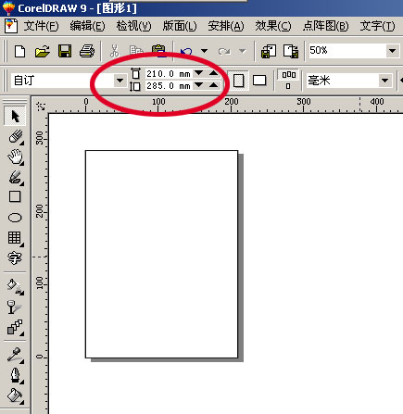Pick the hand Pan tool
The width and height of the screenshot is (403, 414).
(x=15, y=157)
